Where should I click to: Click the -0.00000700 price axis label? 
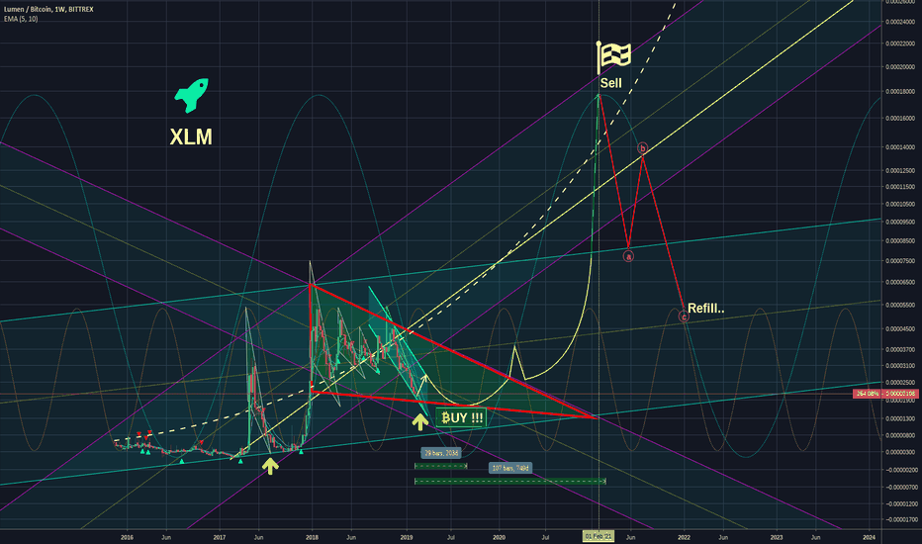[x=900, y=487]
